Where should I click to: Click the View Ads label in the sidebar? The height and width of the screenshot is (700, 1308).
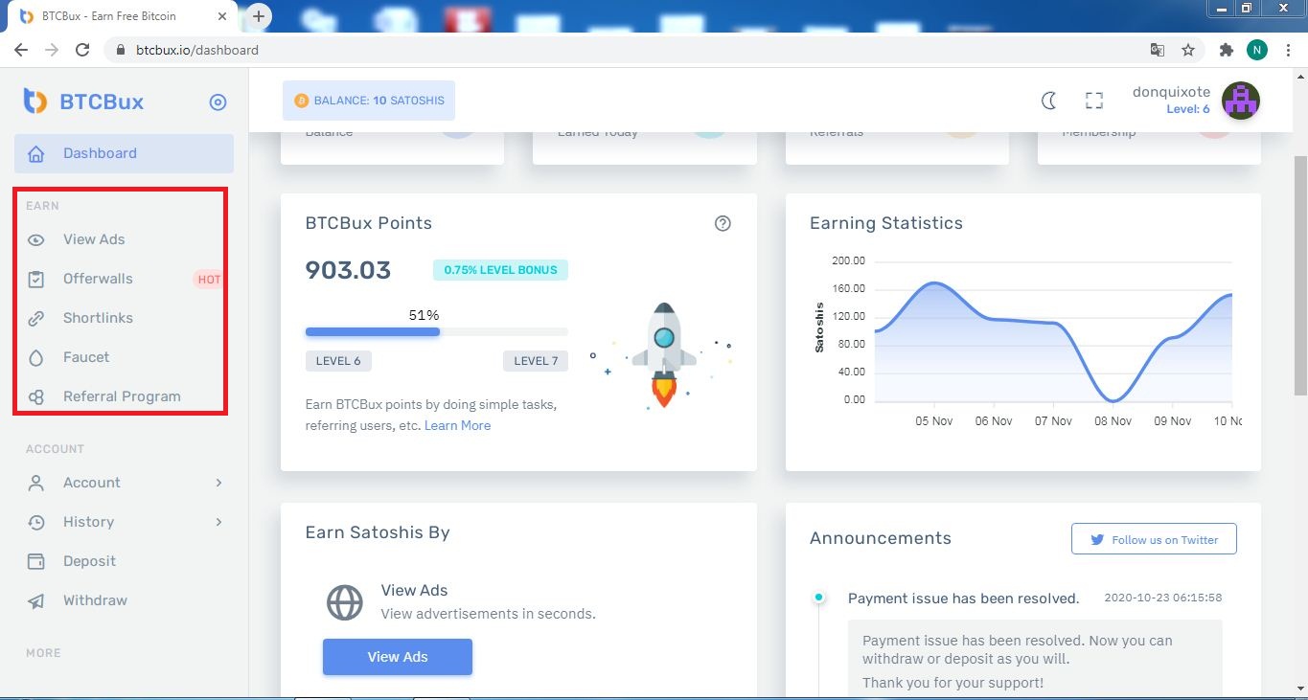94,239
